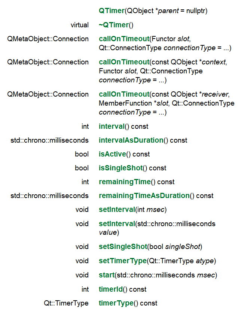Open the setTimerType function link
This screenshot has width=238, height=313.
click(122, 261)
